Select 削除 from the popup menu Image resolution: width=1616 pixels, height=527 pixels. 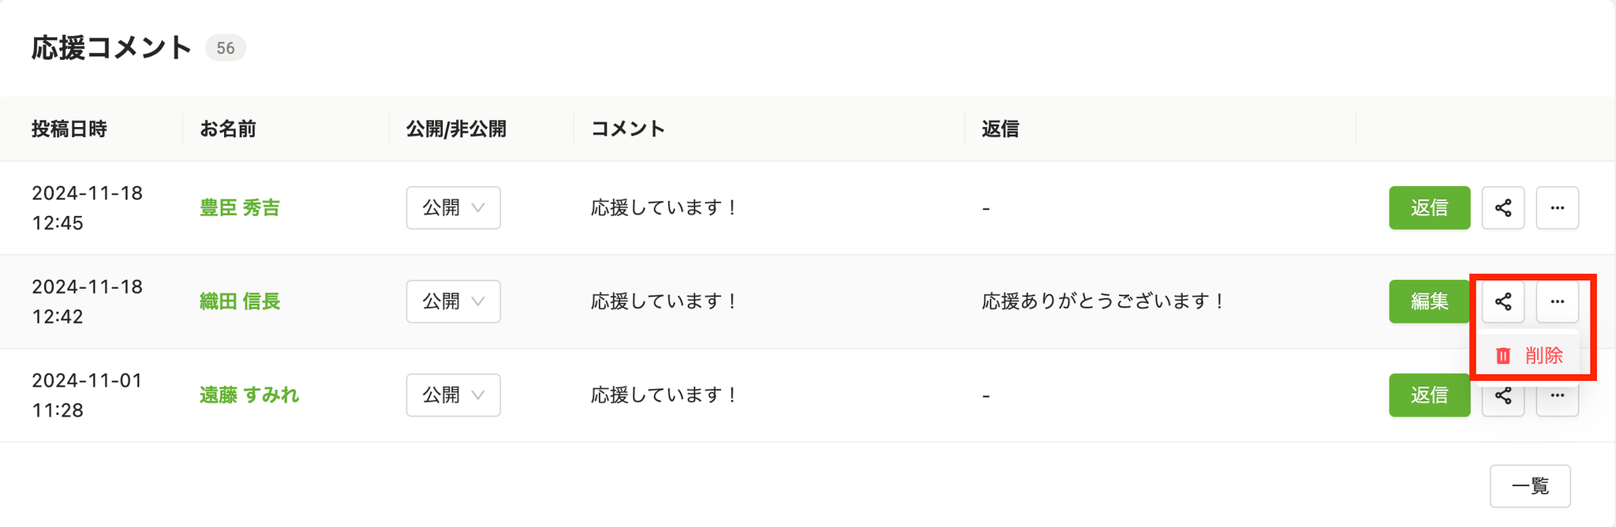1529,356
